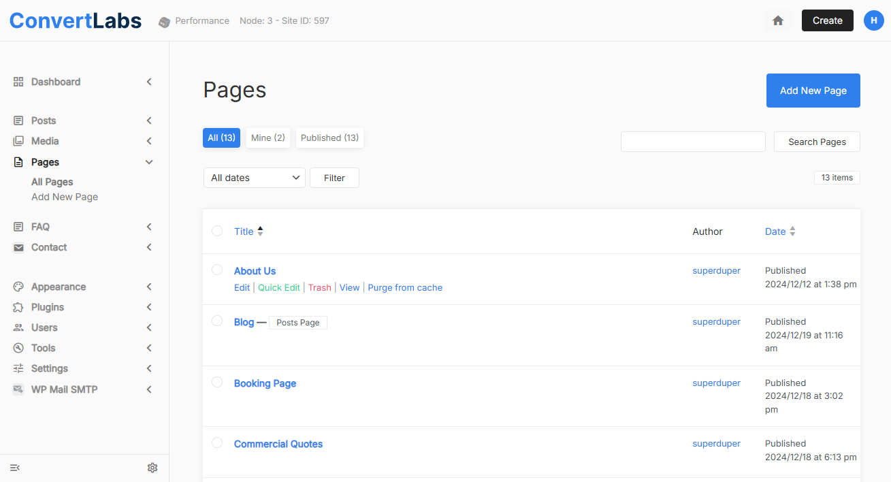Click the home icon in top bar
The height and width of the screenshot is (482, 891).
(778, 20)
